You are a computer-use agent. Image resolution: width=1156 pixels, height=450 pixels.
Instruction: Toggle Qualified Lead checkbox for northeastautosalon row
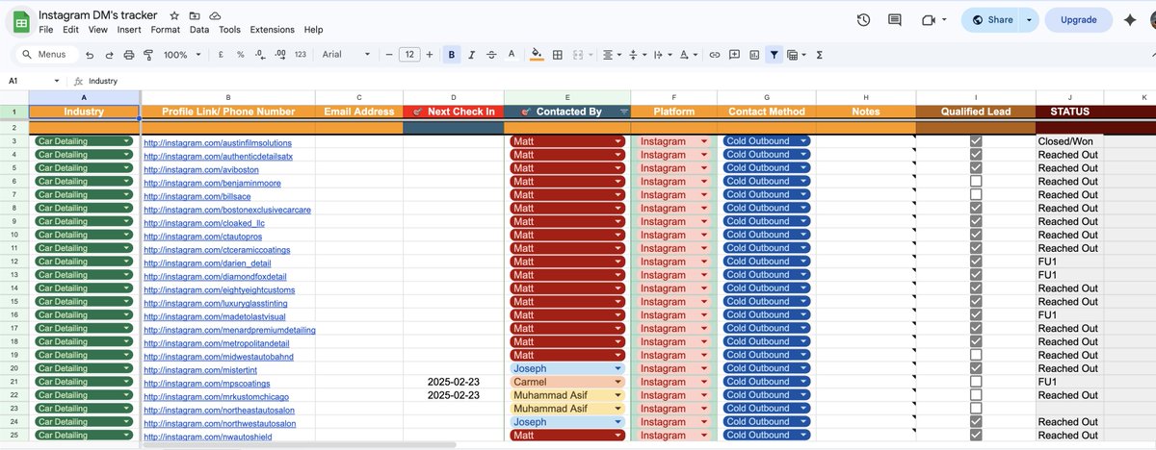(976, 409)
